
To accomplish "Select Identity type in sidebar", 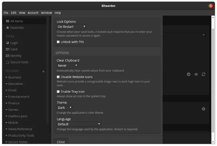I will coord(16,56).
